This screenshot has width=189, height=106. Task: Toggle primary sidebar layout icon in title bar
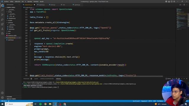[x=166, y=1]
